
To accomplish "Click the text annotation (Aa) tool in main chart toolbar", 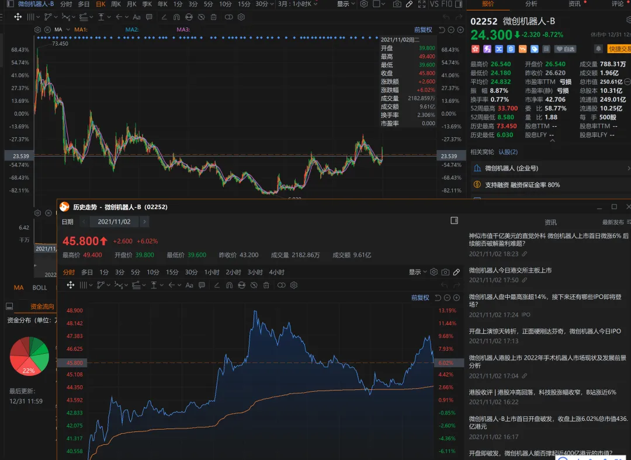I will (x=136, y=17).
